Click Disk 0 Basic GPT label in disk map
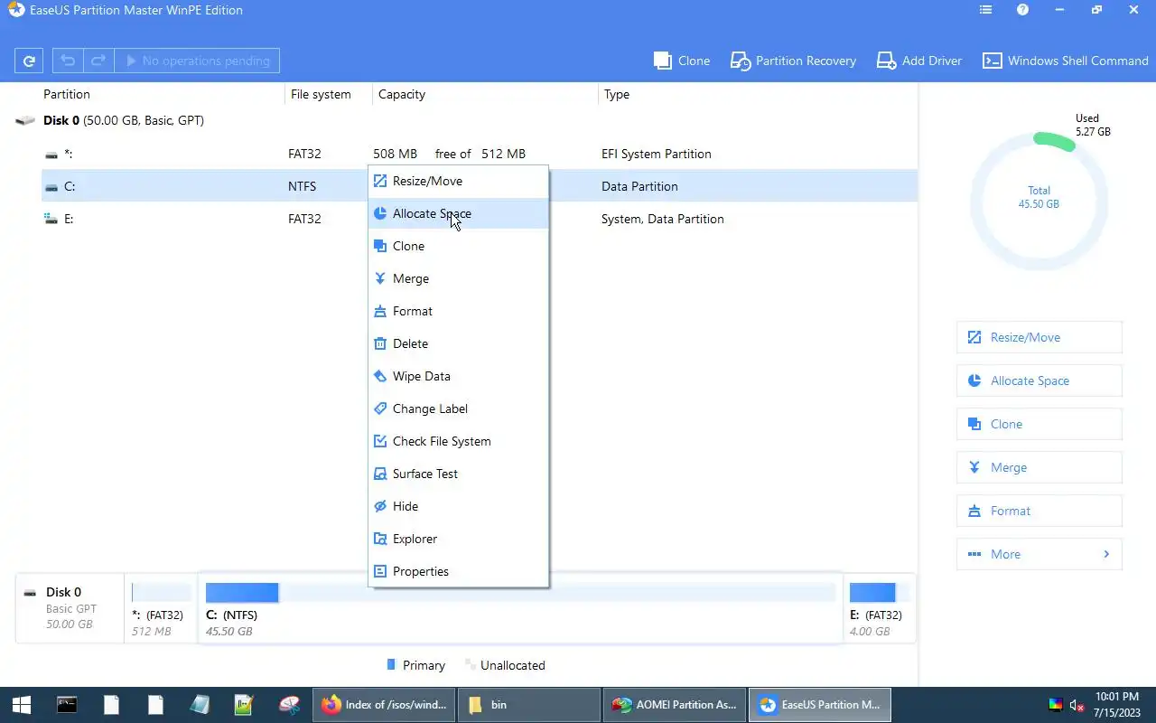The height and width of the screenshot is (723, 1156). 70,609
